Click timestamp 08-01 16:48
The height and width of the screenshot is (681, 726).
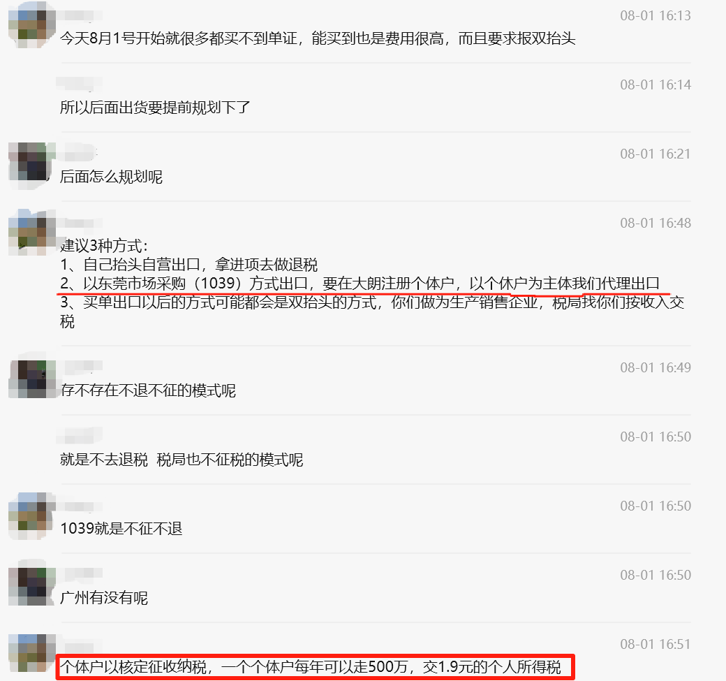point(655,224)
